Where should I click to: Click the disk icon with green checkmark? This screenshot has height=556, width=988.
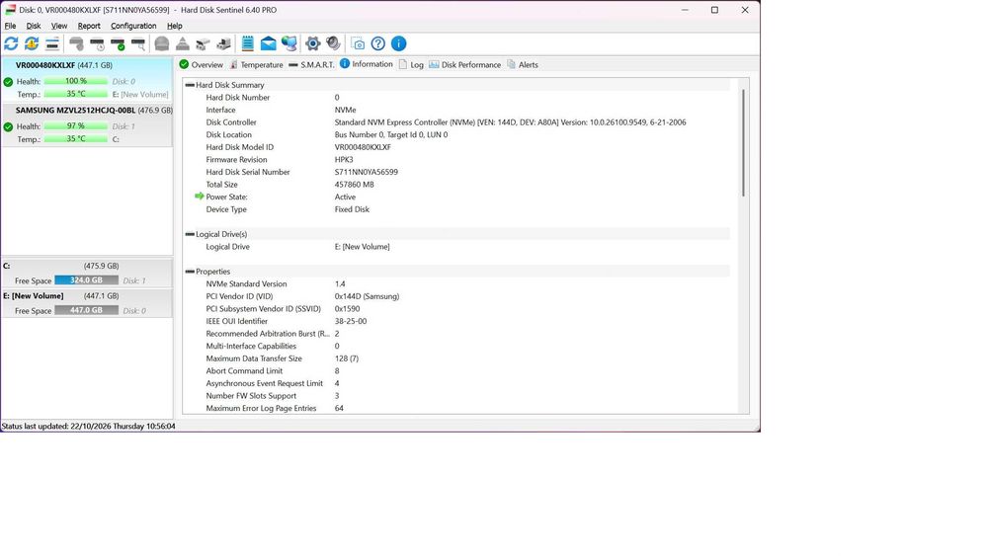(x=118, y=43)
